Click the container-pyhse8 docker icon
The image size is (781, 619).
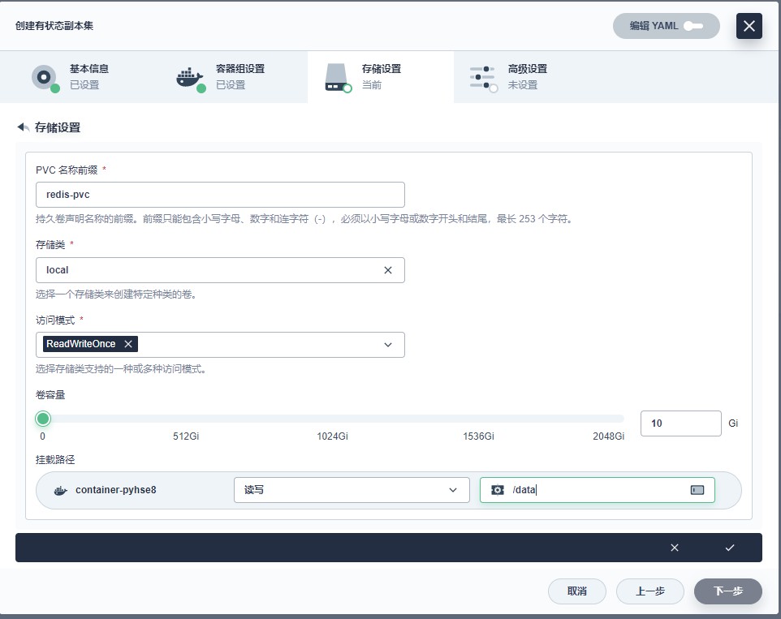(61, 491)
